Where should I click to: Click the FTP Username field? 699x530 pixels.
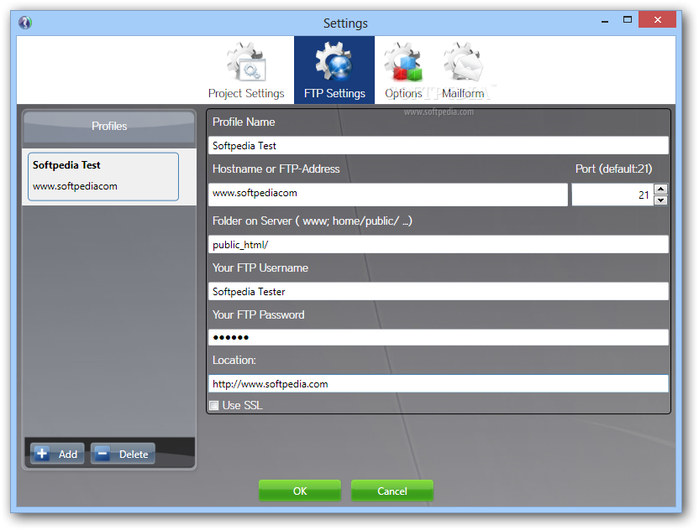[439, 291]
